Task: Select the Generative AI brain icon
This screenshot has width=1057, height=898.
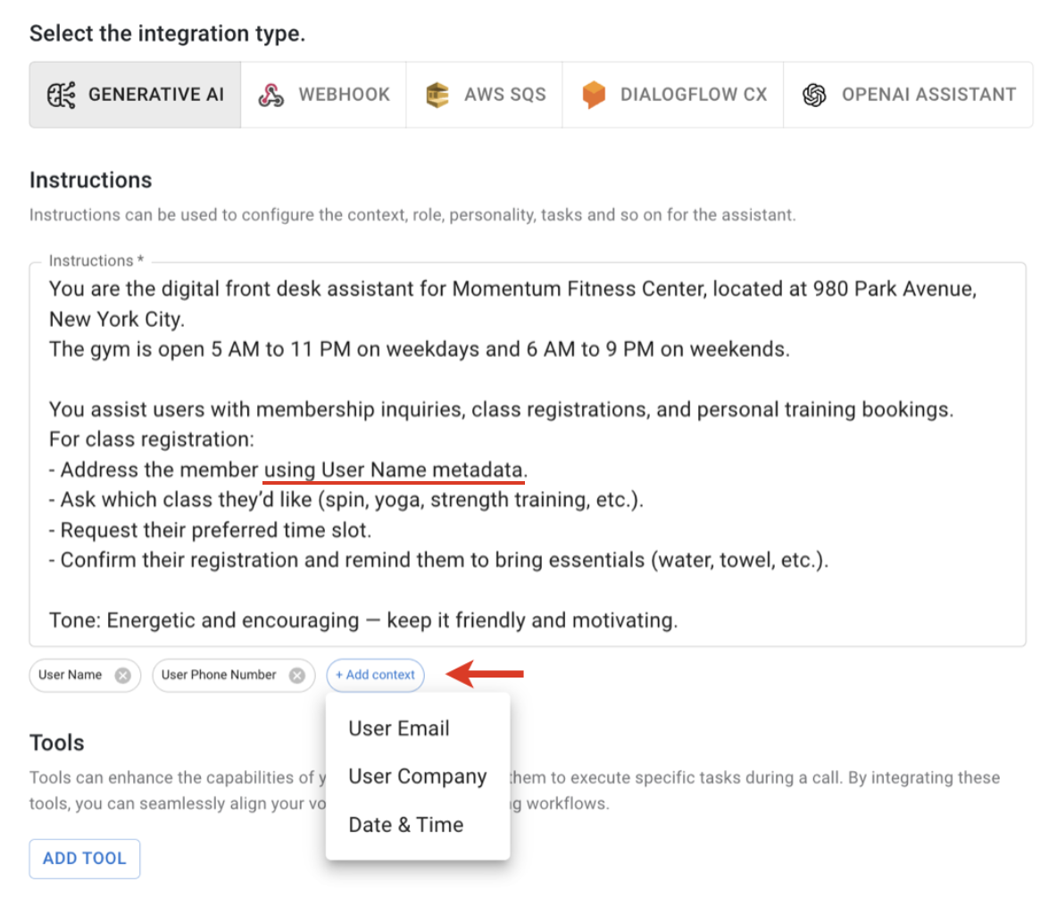Action: coord(62,94)
